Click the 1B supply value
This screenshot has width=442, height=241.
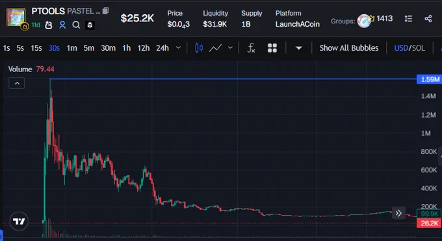click(x=246, y=24)
